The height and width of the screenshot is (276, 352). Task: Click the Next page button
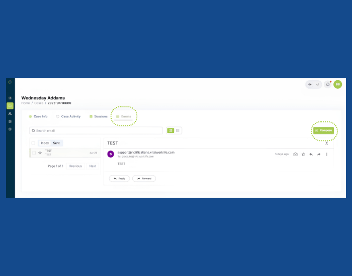[x=93, y=166]
